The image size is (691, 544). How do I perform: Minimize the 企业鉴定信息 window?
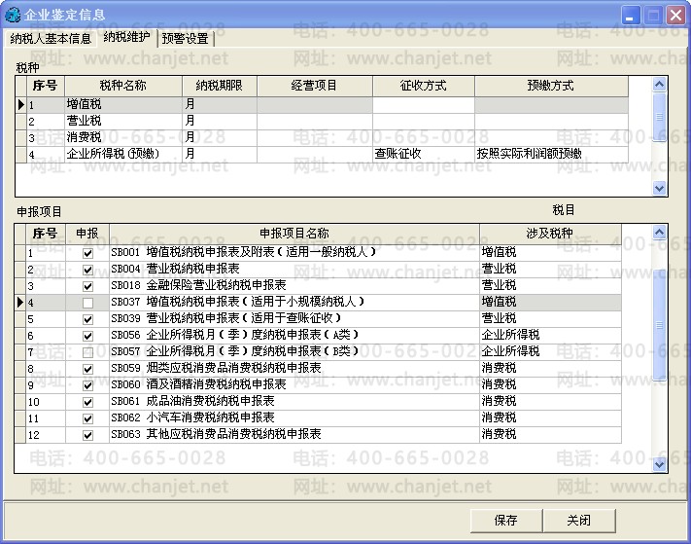pos(630,16)
